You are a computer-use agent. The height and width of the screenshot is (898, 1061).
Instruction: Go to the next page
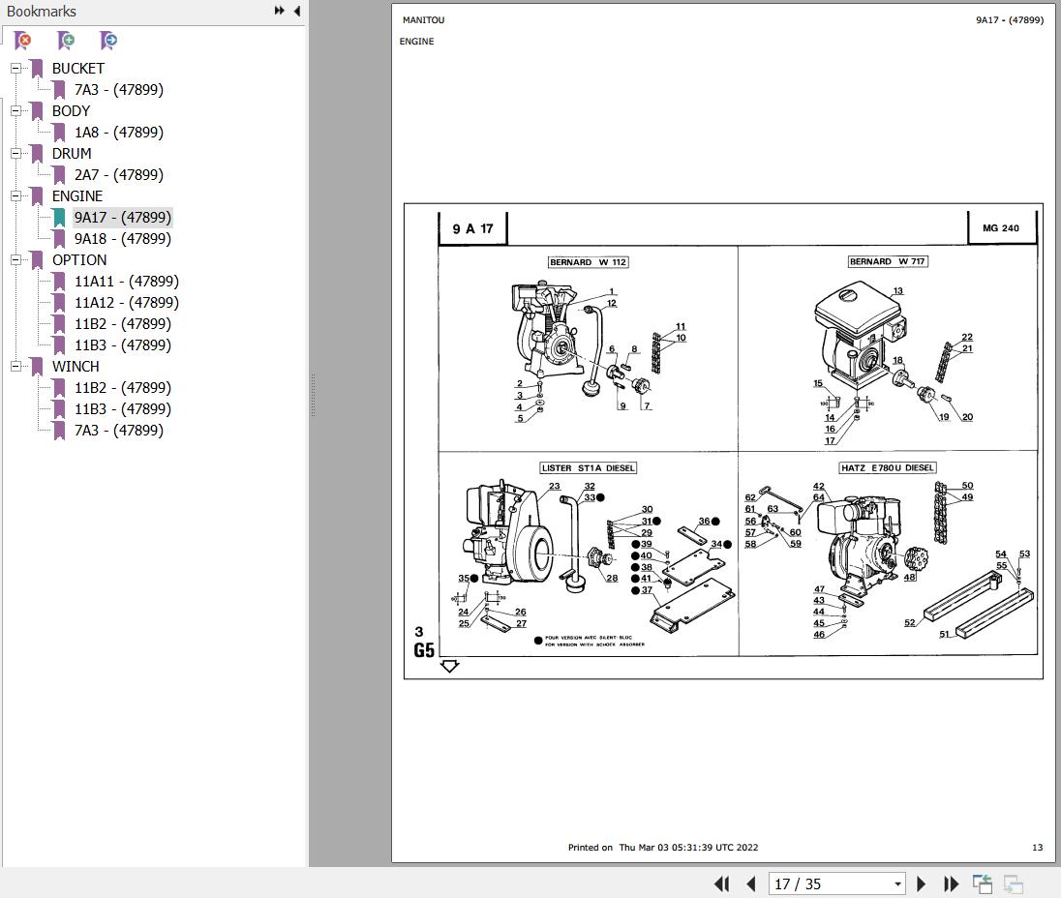click(921, 883)
